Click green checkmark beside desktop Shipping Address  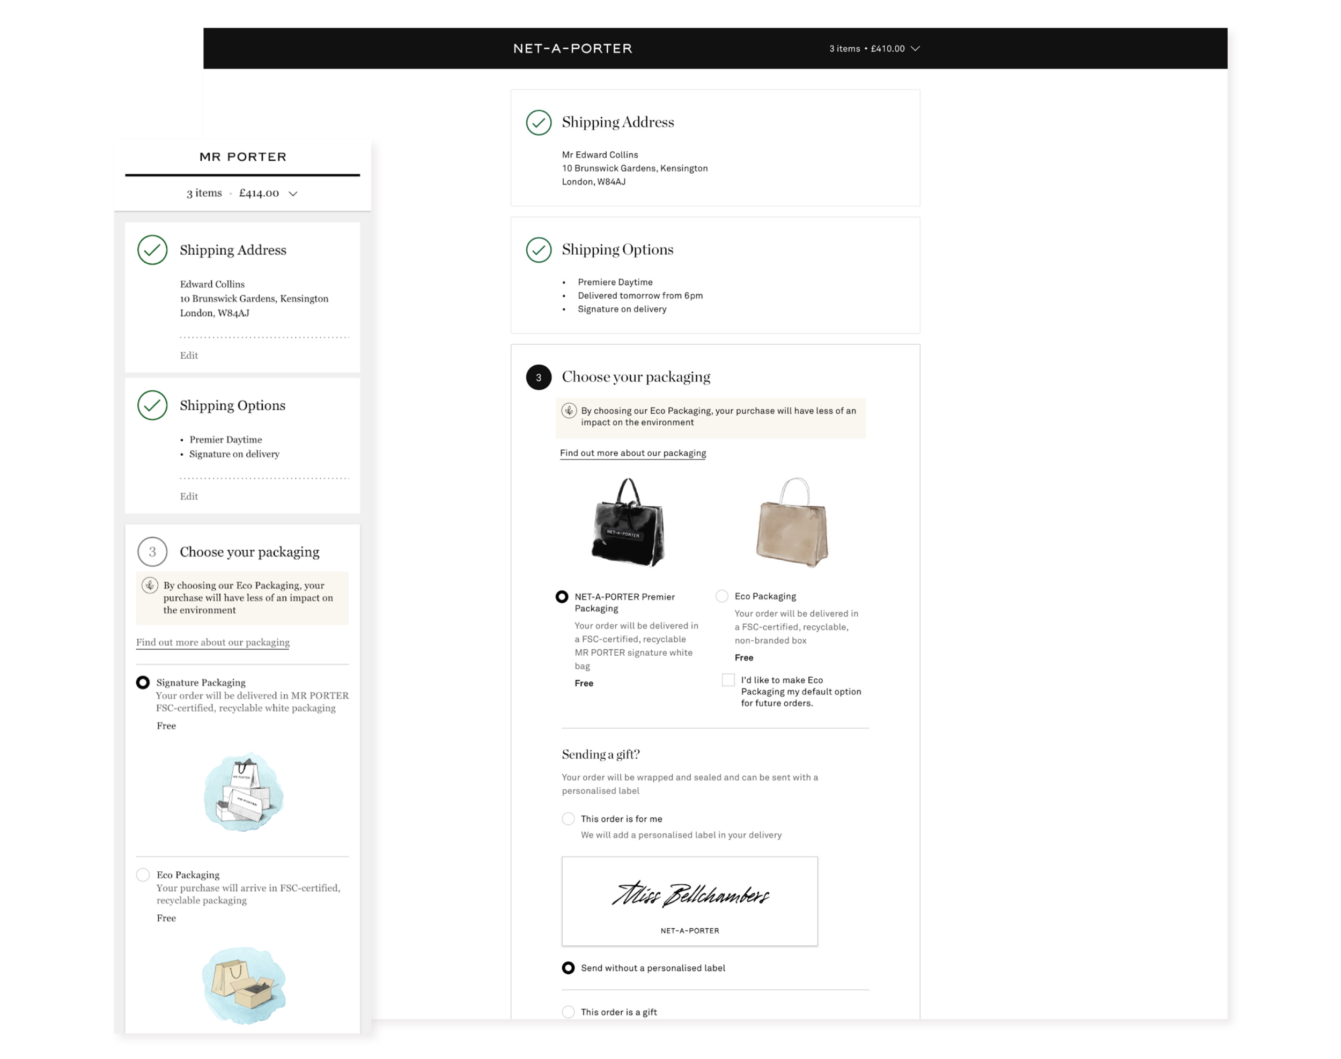539,123
